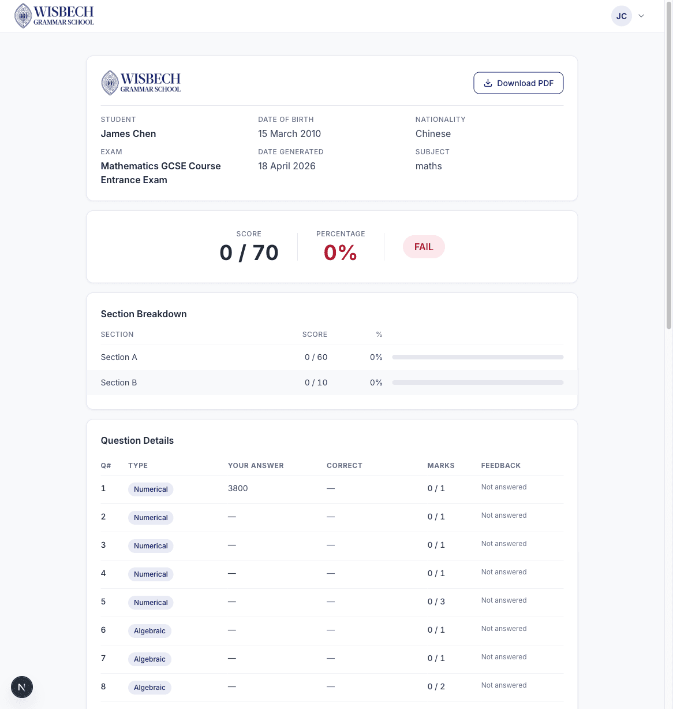The image size is (673, 709).
Task: Click the Wisbech Grammar School header logo
Action: pos(54,16)
